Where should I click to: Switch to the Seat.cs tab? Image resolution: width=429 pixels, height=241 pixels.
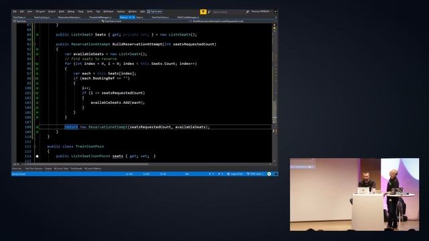[x=139, y=17]
